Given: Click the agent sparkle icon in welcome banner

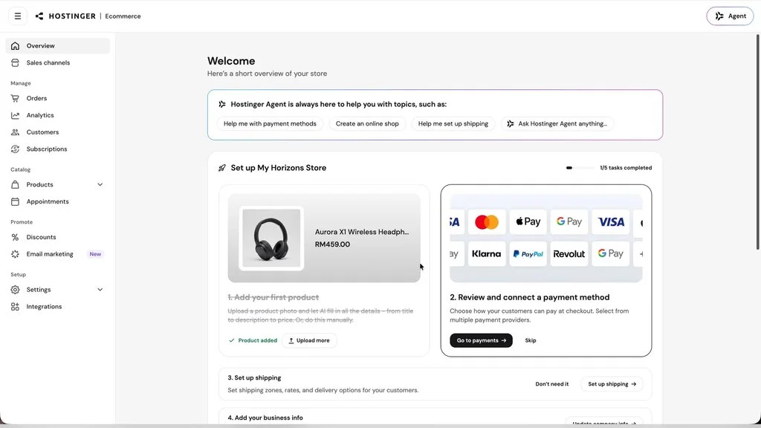Looking at the screenshot, I should point(221,104).
